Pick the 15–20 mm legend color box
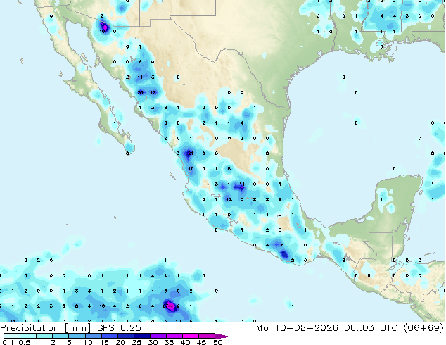This screenshot has height=345, width=446. [x=109, y=336]
